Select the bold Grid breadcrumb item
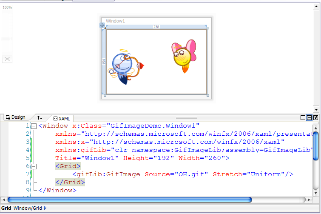The image size is (321, 214). (6, 208)
